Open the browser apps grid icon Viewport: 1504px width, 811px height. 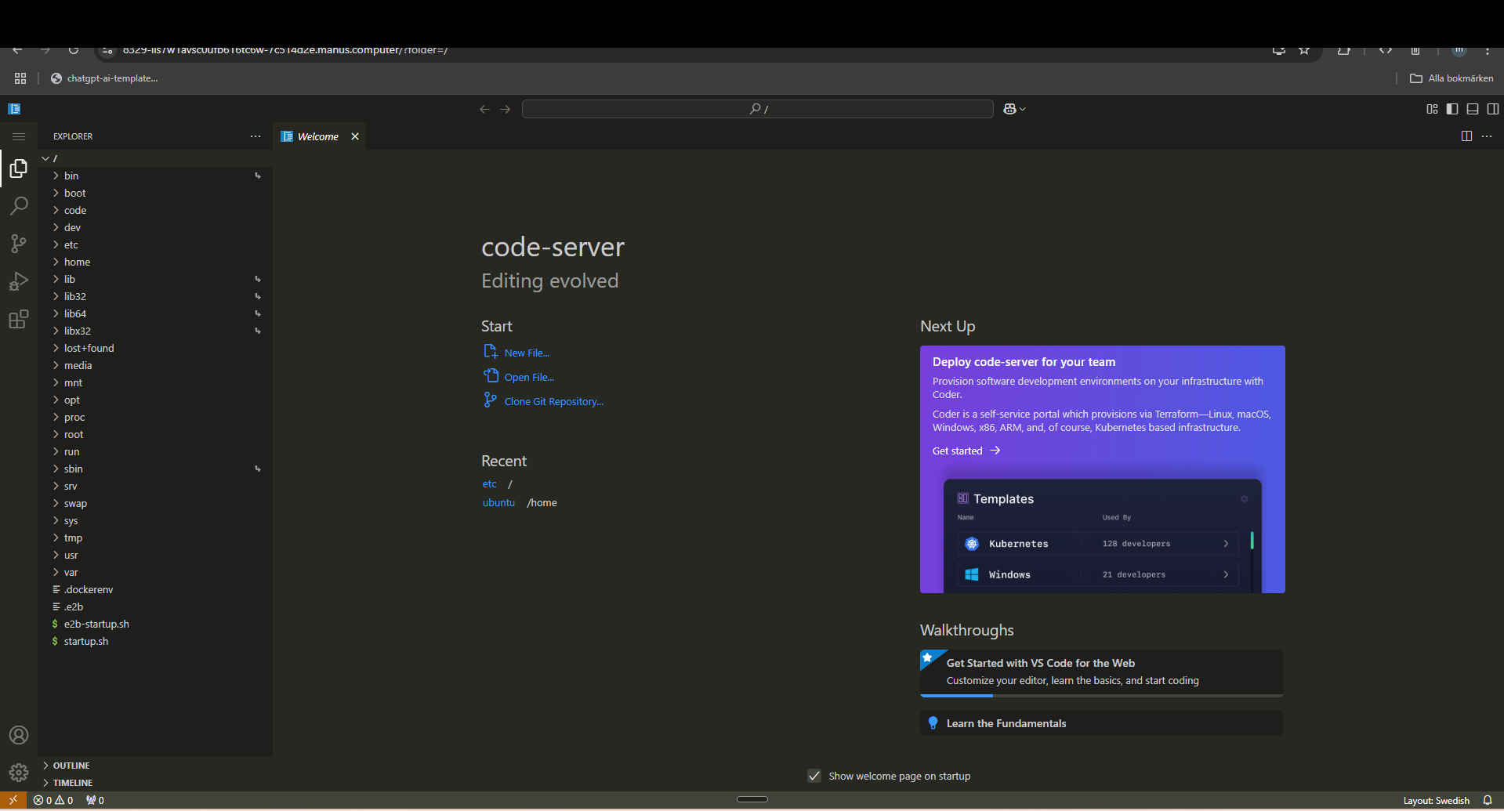click(20, 78)
